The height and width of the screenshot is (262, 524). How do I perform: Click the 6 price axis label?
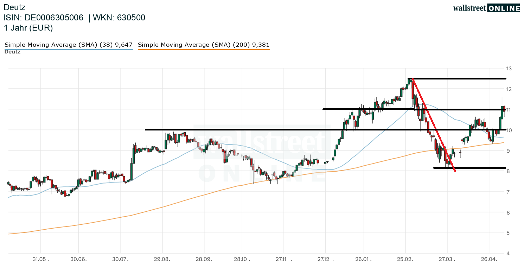508,212
